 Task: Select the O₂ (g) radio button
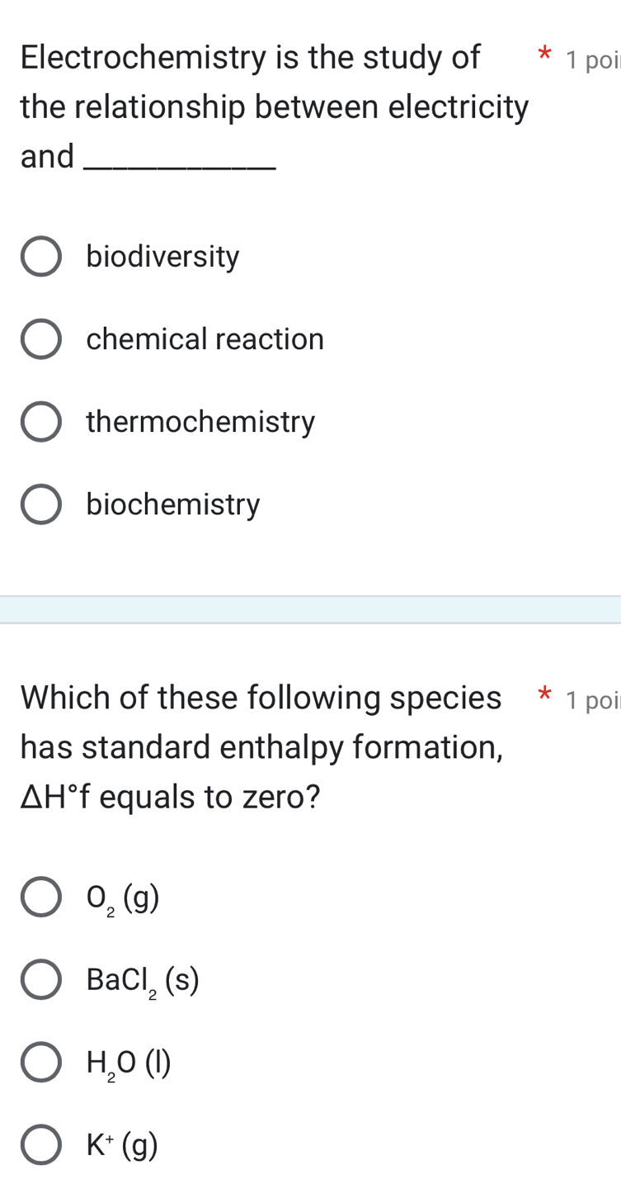[40, 897]
